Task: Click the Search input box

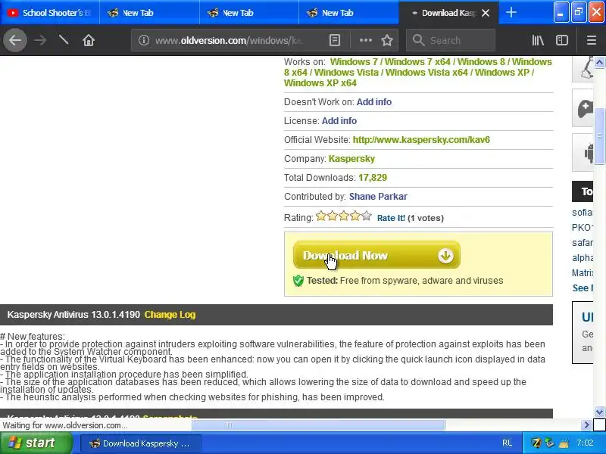Action: (451, 40)
